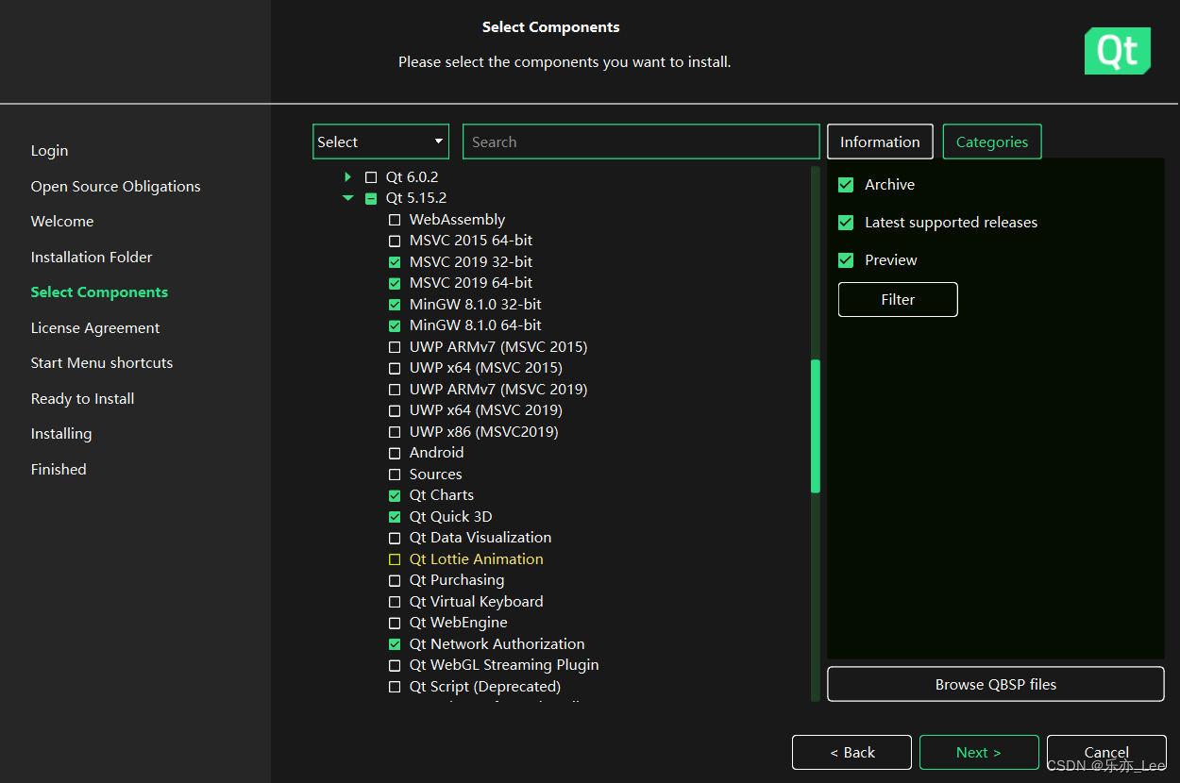Uncheck MinGW 8.1.0 32-bit
This screenshot has height=783, width=1180.
[x=395, y=305]
